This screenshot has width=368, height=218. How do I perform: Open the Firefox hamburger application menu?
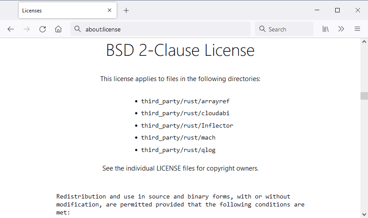357,29
